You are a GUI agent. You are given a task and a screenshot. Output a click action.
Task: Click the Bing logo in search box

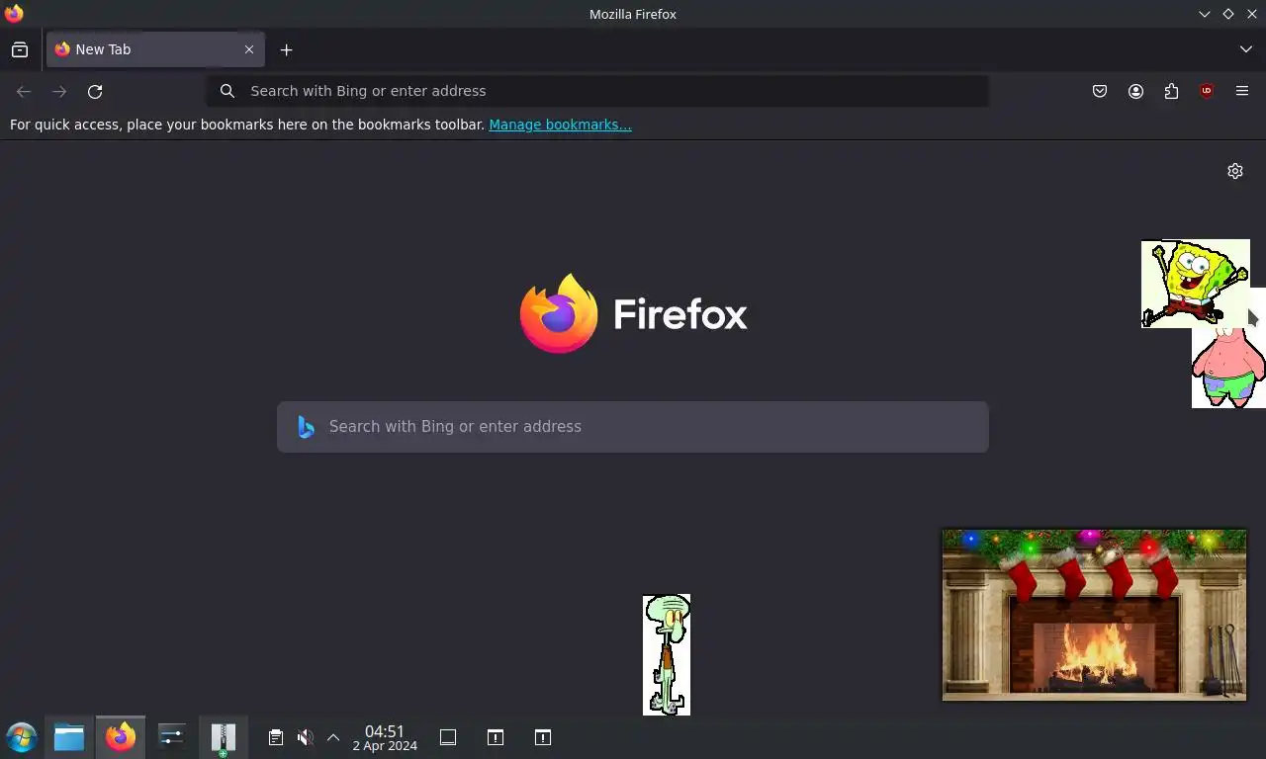(x=306, y=427)
